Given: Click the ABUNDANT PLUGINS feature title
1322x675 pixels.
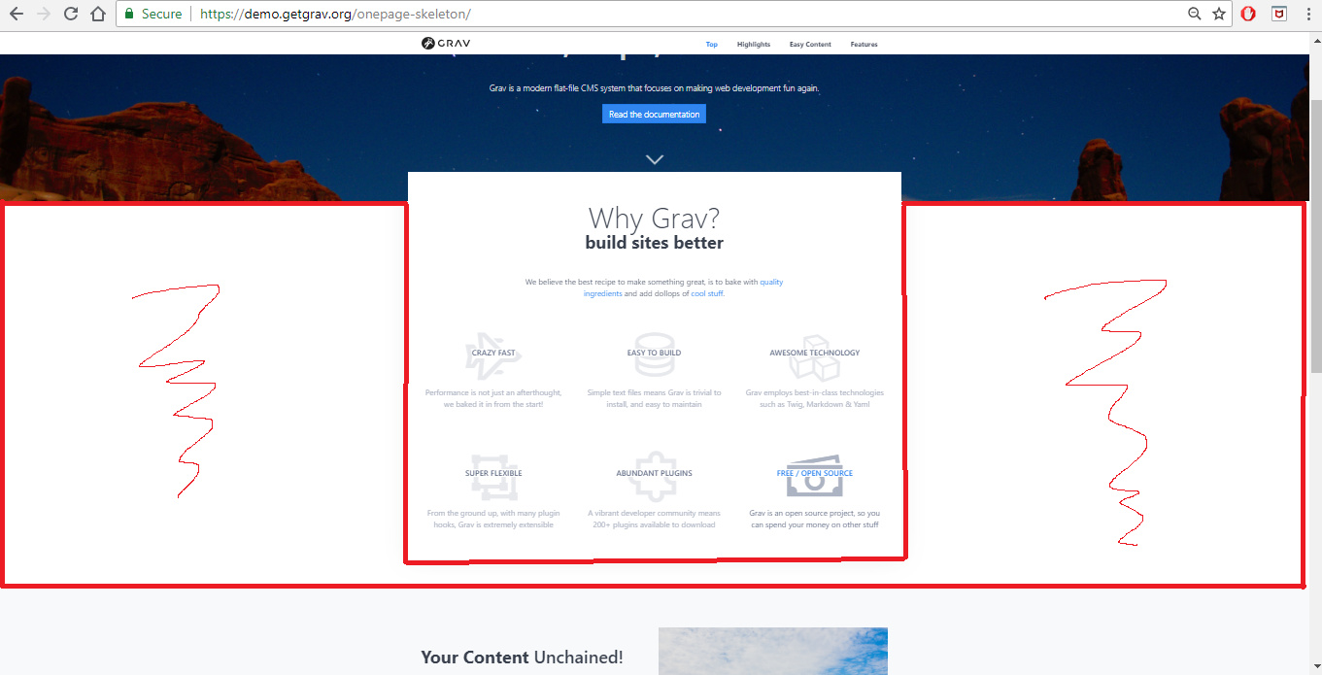Looking at the screenshot, I should (655, 473).
